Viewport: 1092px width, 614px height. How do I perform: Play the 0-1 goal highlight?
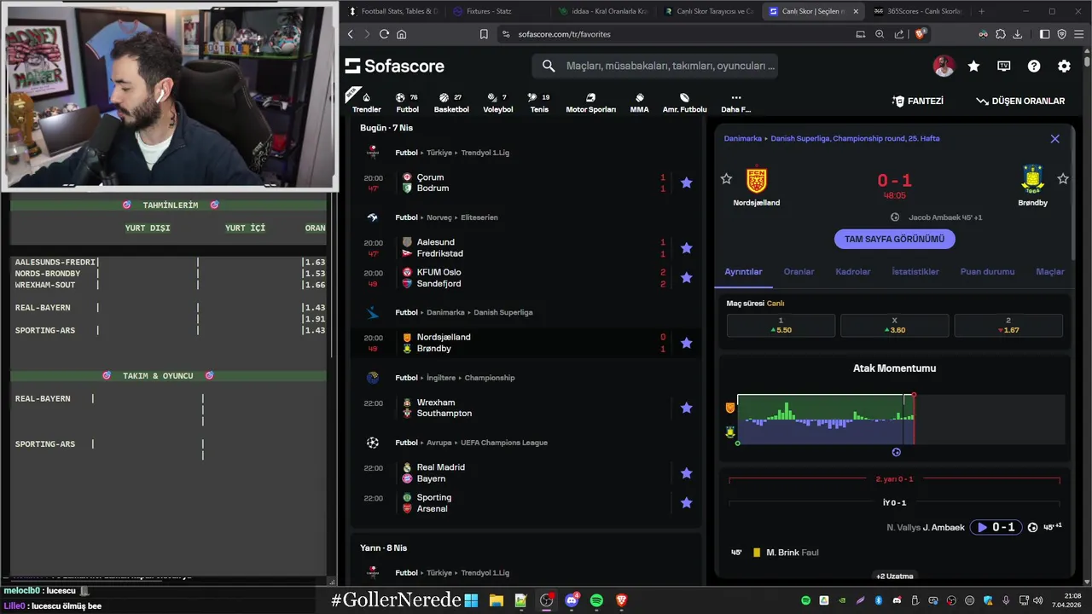(x=996, y=527)
